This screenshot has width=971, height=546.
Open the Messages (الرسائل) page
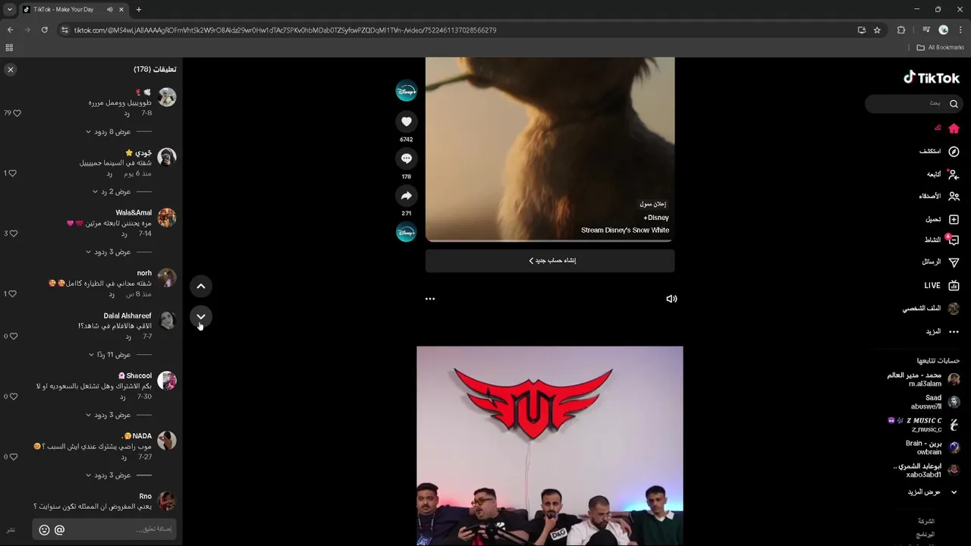941,262
